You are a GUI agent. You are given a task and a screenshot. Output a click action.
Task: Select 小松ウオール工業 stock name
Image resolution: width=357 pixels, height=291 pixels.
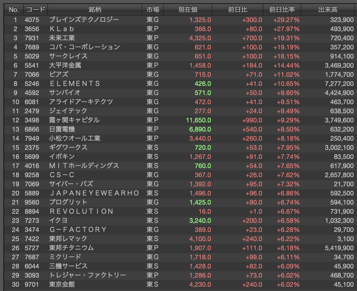click(x=75, y=138)
